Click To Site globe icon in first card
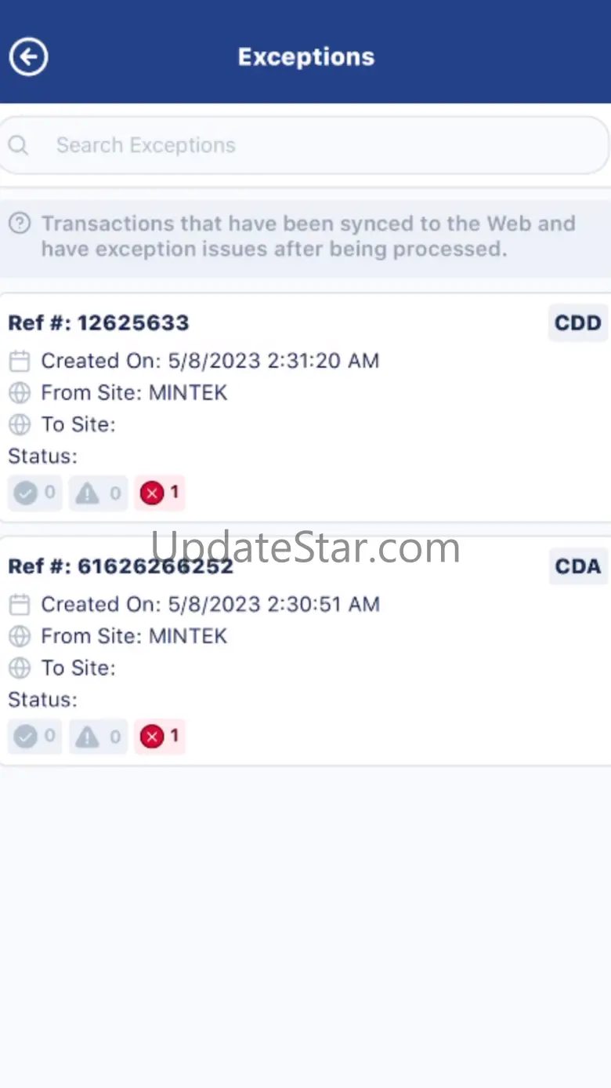This screenshot has height=1088, width=611. tap(20, 424)
